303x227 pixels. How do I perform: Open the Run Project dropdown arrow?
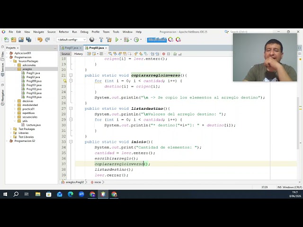click(121, 40)
